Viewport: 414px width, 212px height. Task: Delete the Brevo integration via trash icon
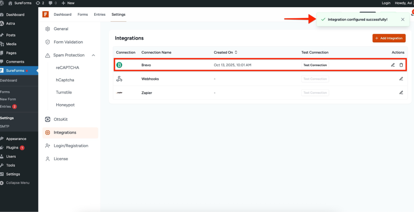pyautogui.click(x=401, y=65)
